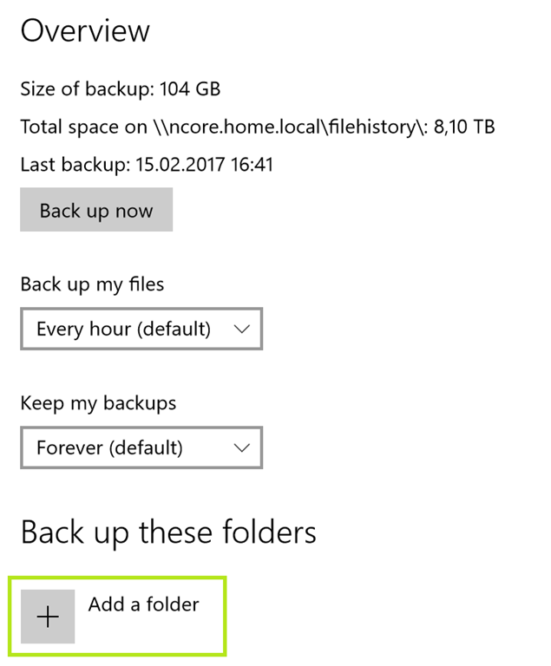Click the Overview heading
This screenshot has width=551, height=666.
click(85, 31)
